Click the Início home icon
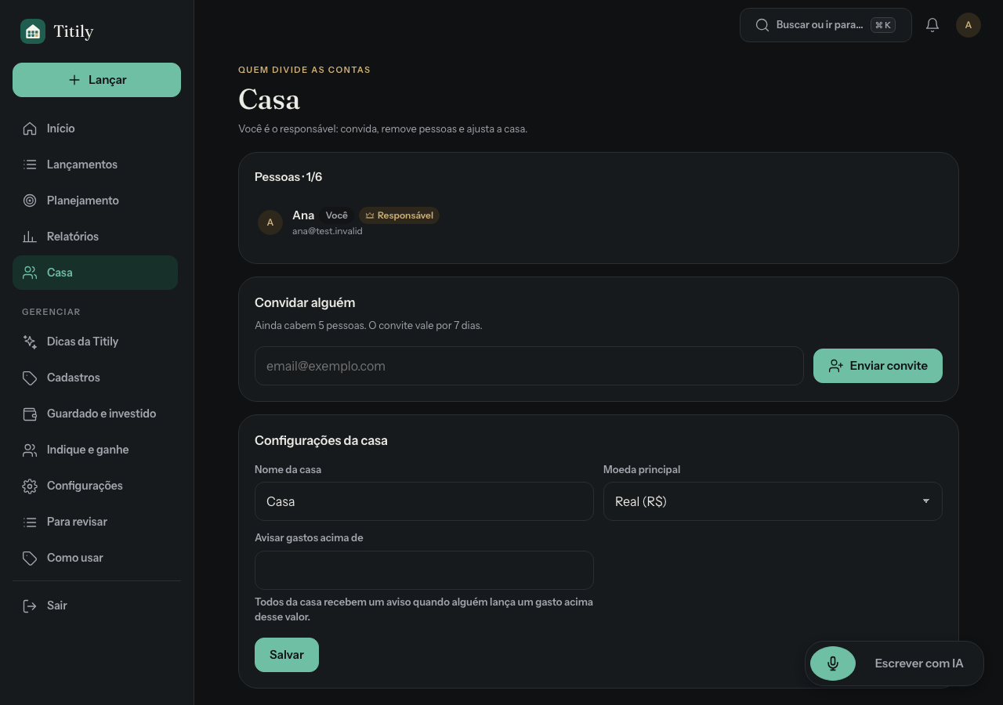Image resolution: width=1003 pixels, height=705 pixels. click(x=30, y=128)
